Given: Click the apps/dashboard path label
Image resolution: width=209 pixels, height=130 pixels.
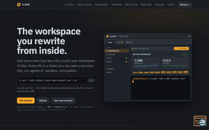Looking at the screenshot, I should (x=141, y=49).
